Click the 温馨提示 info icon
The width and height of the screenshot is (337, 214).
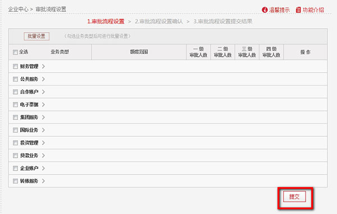click(265, 10)
